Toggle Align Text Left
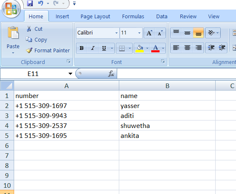The width and height of the screenshot is (236, 194). [176, 48]
